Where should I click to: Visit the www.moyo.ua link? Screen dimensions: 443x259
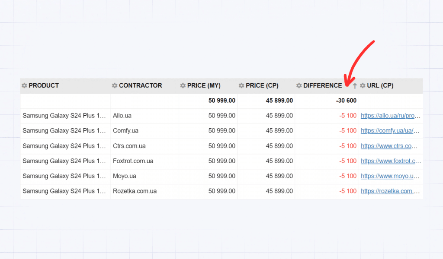pyautogui.click(x=390, y=176)
